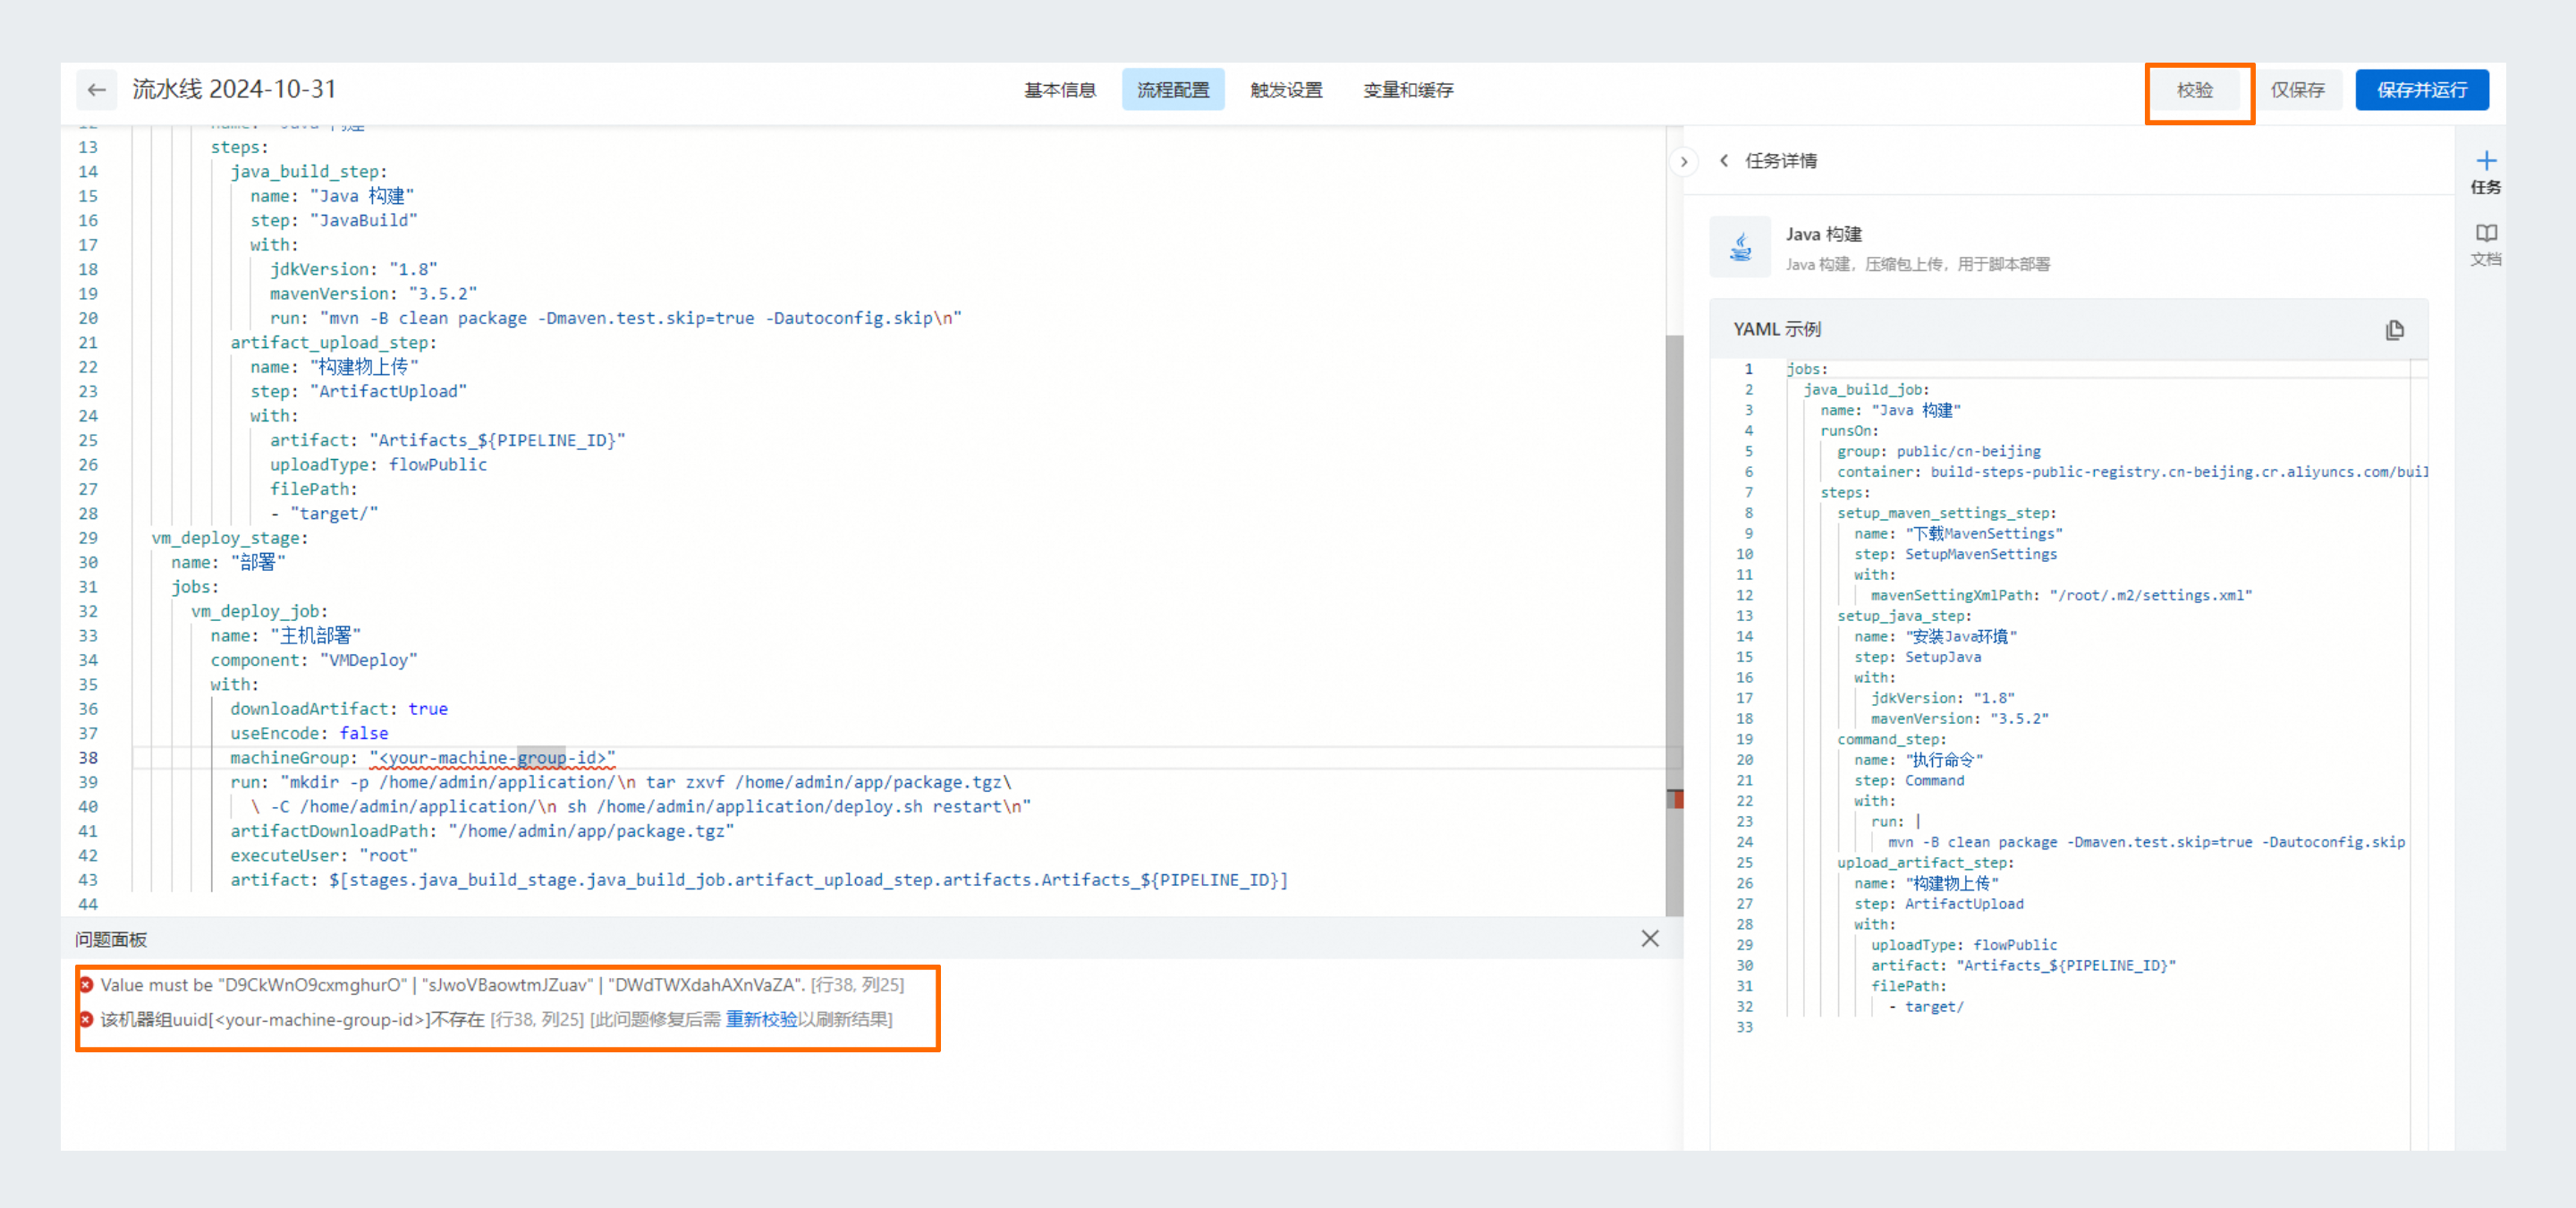The image size is (2576, 1208).
Task: Click the 保存并运行 save and run button
Action: coord(2421,90)
